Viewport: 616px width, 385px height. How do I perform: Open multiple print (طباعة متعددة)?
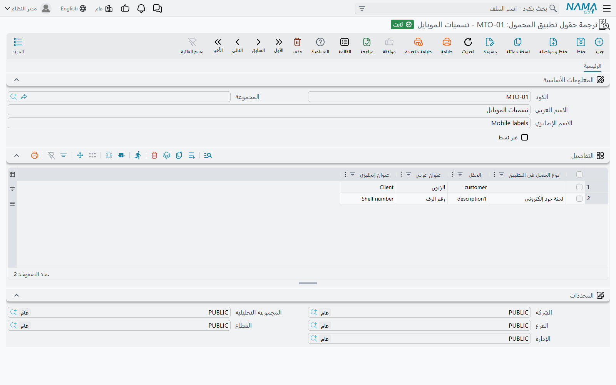point(418,45)
